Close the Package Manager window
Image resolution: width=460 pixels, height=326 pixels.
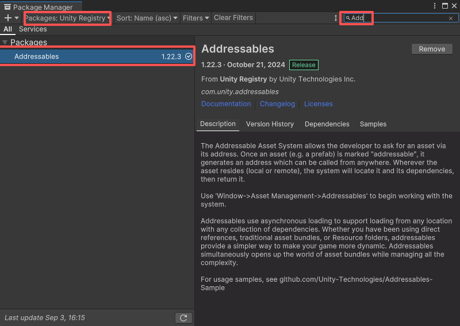point(454,6)
